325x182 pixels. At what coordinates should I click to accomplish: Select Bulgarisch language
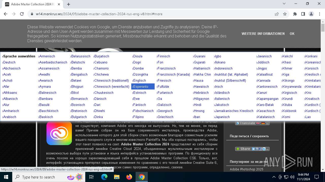pyautogui.click(x=78, y=117)
